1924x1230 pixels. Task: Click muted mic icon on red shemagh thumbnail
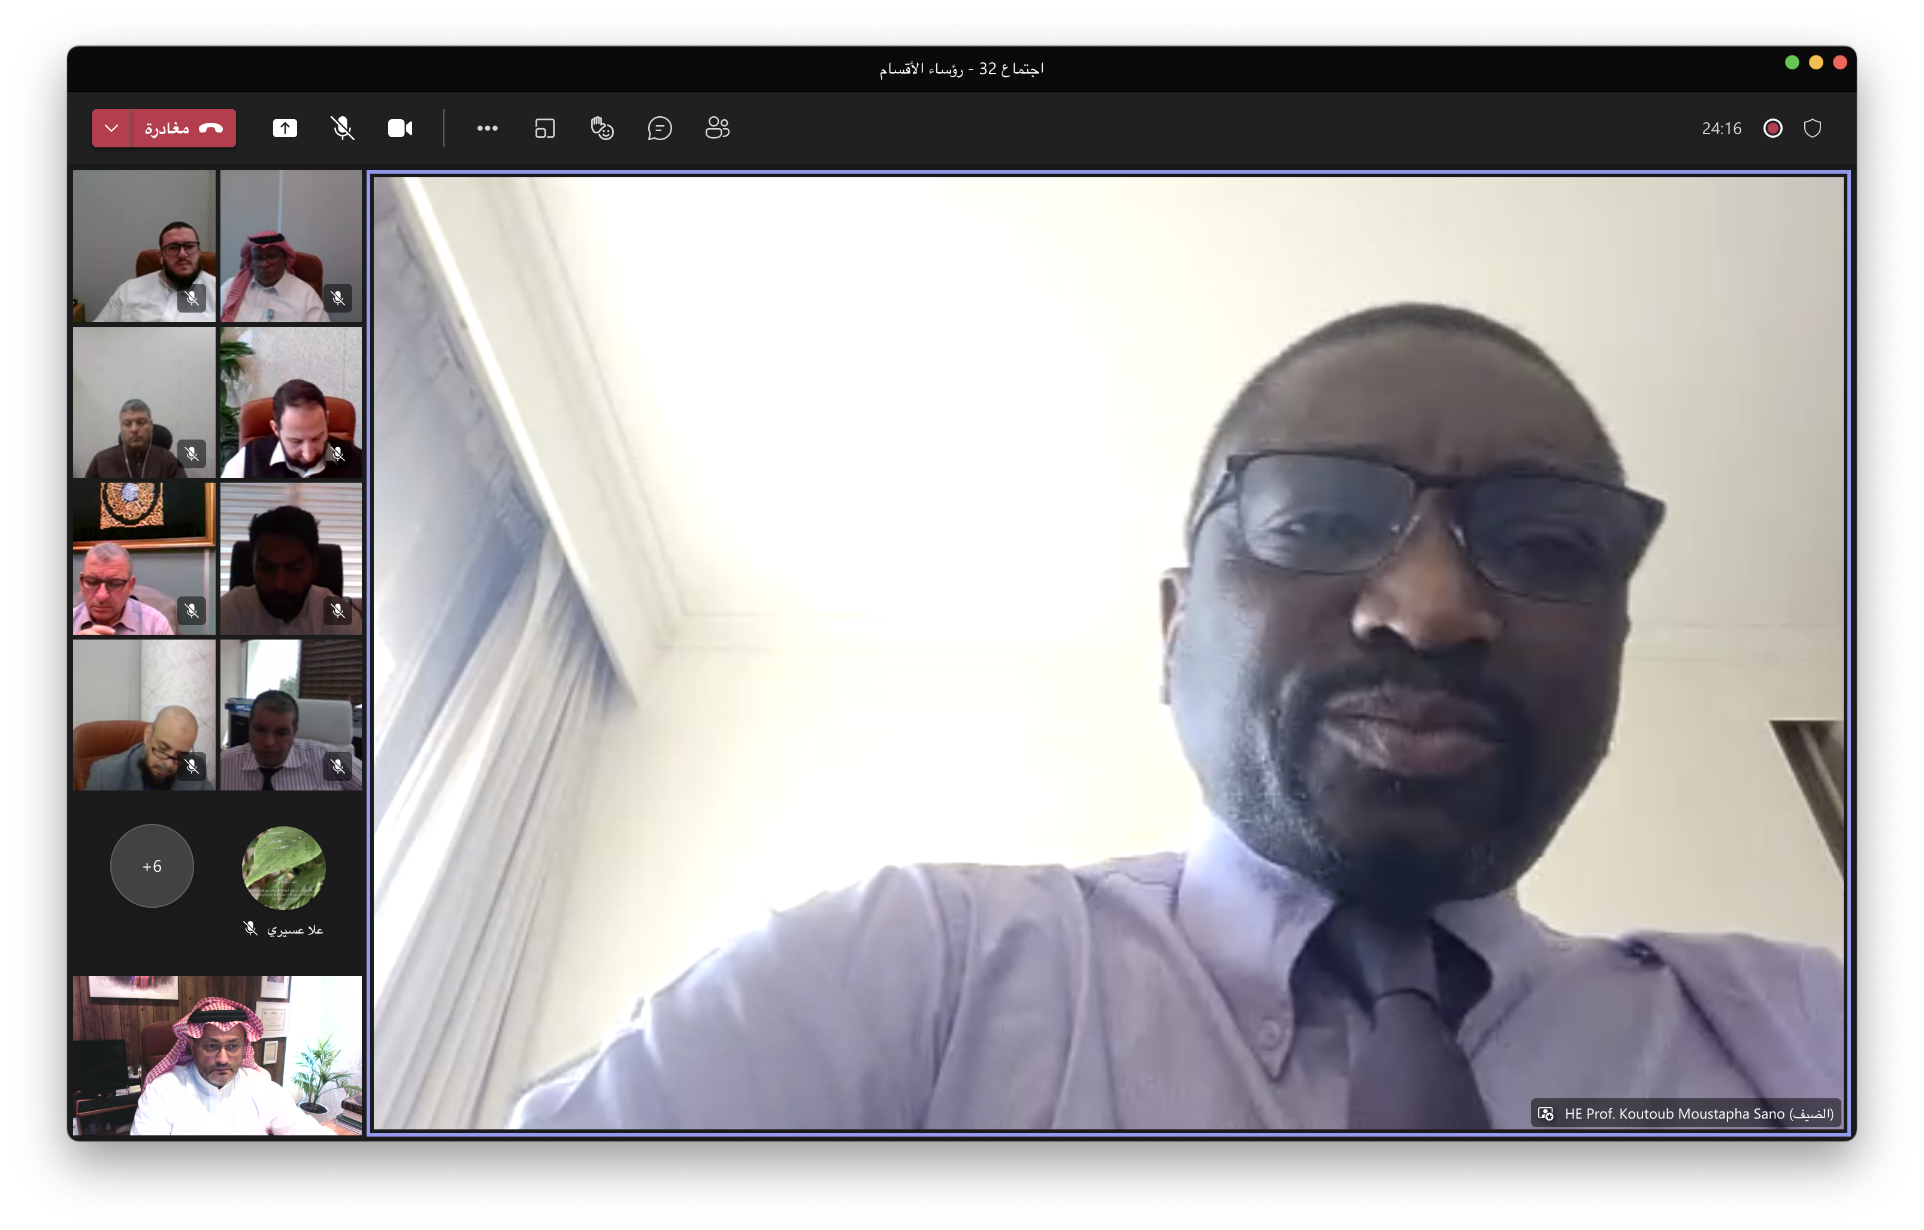coord(338,299)
